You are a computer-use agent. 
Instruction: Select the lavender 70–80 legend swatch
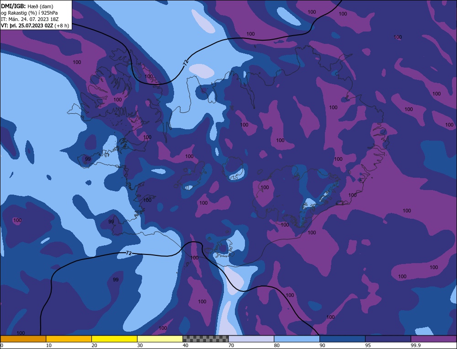[251, 338]
